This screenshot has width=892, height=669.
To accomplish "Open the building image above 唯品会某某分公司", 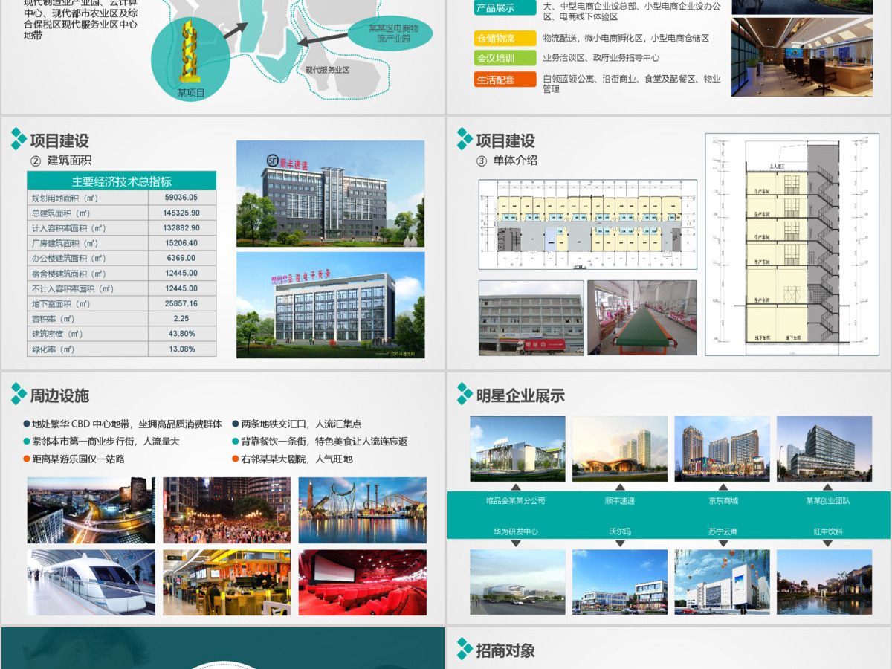I will click(517, 448).
